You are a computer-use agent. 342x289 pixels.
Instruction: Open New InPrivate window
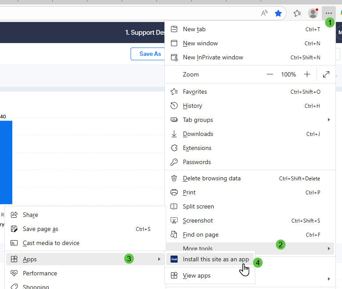tap(213, 57)
